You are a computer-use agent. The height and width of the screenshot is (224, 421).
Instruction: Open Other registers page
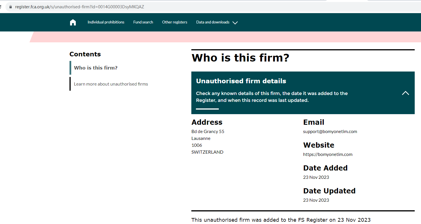pos(174,22)
